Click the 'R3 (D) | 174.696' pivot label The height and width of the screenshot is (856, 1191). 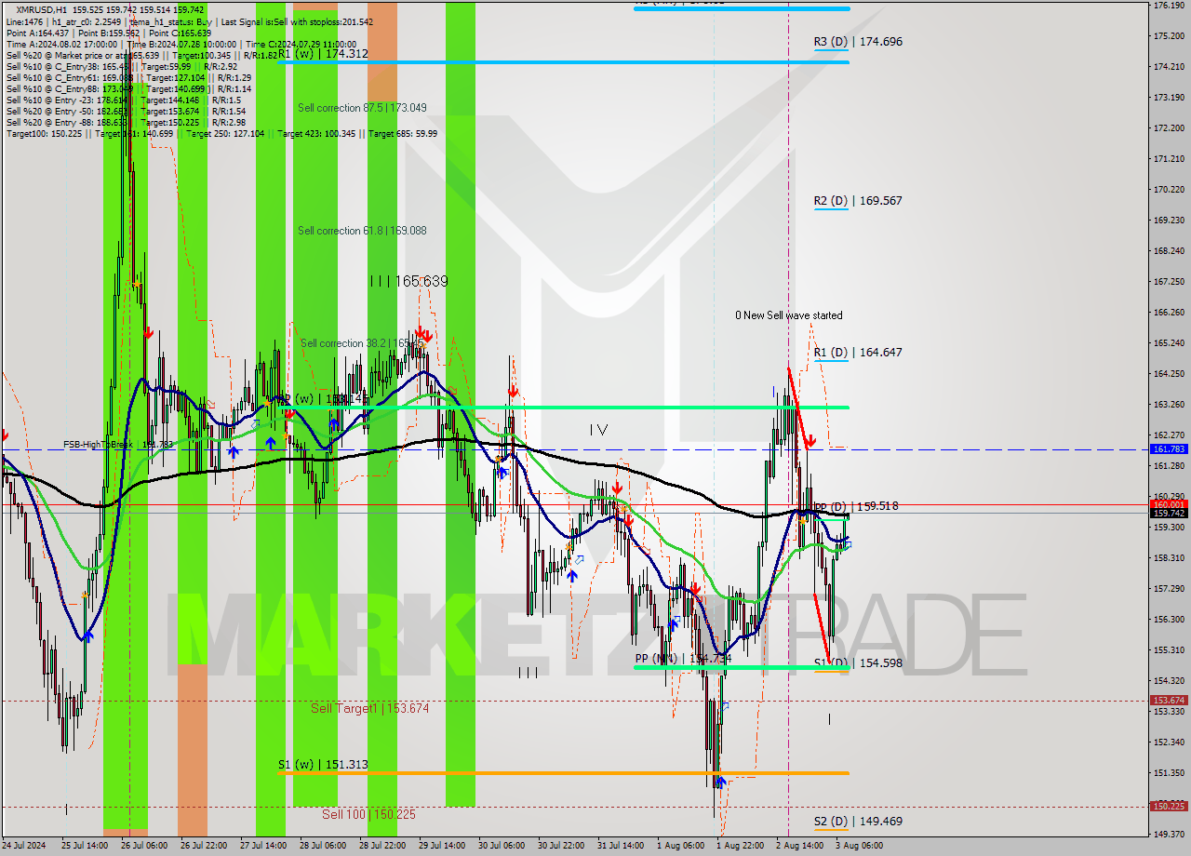coord(858,41)
